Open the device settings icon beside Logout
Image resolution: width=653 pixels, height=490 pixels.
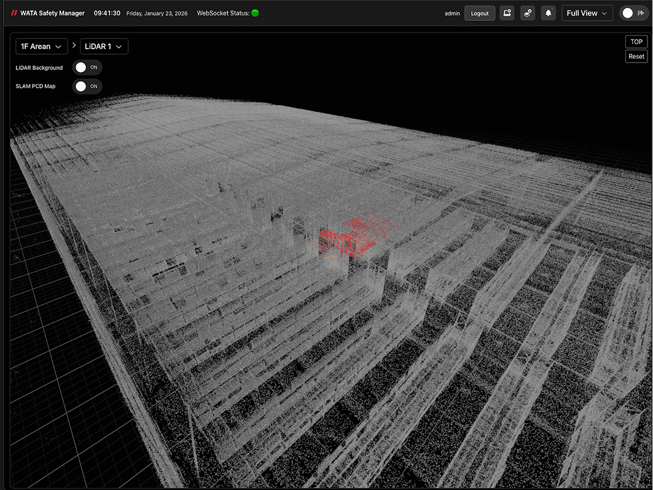pyautogui.click(x=507, y=14)
